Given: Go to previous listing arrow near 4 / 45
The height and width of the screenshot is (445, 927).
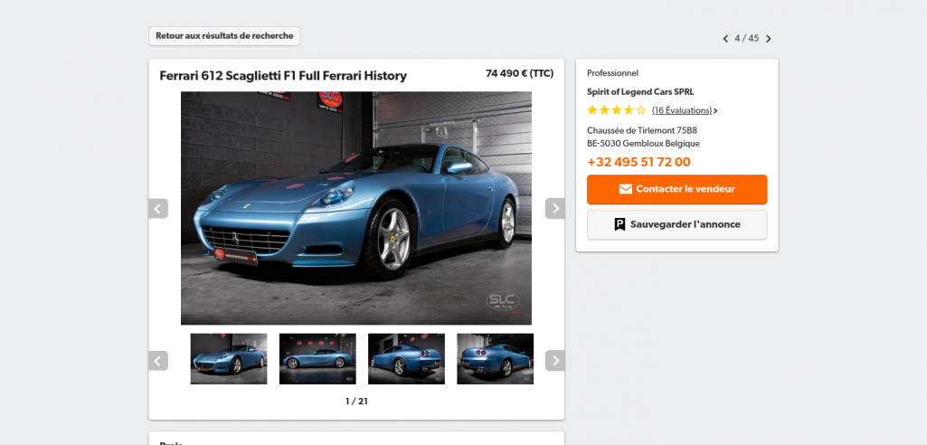Looking at the screenshot, I should (725, 39).
